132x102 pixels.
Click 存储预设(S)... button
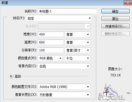[x=115, y=26]
